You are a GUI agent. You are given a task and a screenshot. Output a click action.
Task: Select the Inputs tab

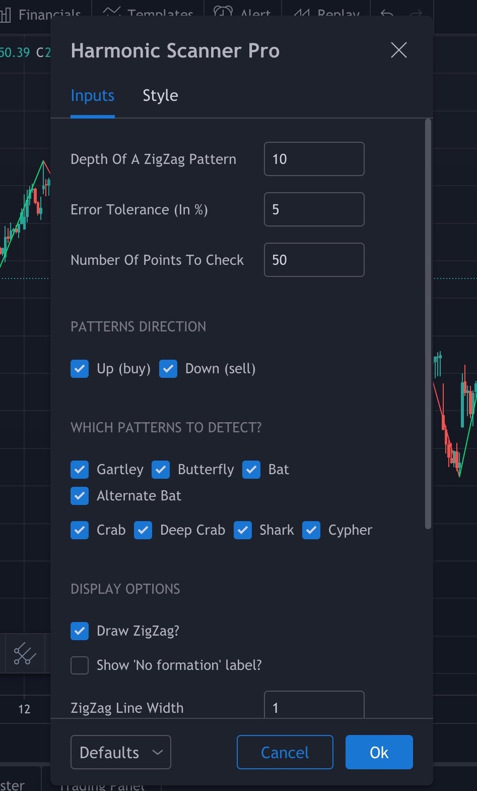click(93, 96)
